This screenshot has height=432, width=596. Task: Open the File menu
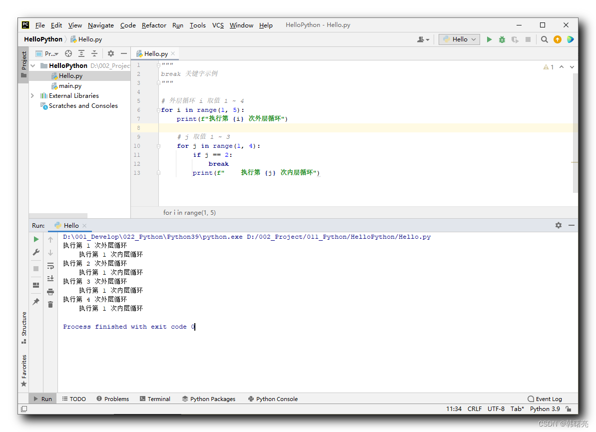pyautogui.click(x=40, y=25)
